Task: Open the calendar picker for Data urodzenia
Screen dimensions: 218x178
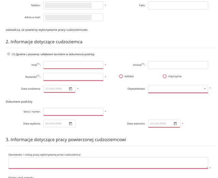Action: 71,89
